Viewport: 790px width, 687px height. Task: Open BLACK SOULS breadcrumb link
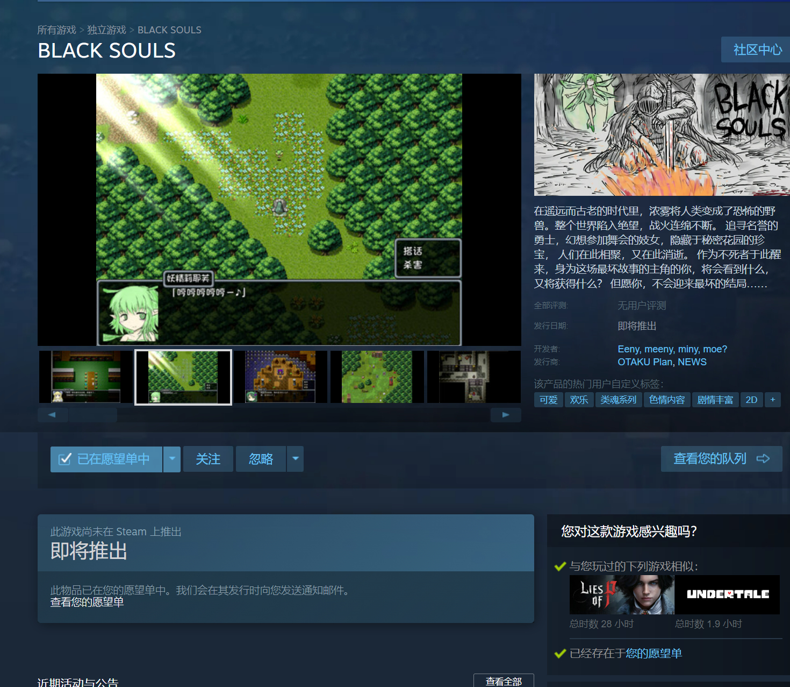click(x=169, y=30)
